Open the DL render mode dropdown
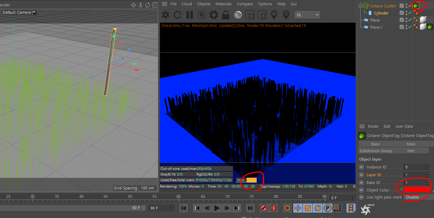 (307, 15)
